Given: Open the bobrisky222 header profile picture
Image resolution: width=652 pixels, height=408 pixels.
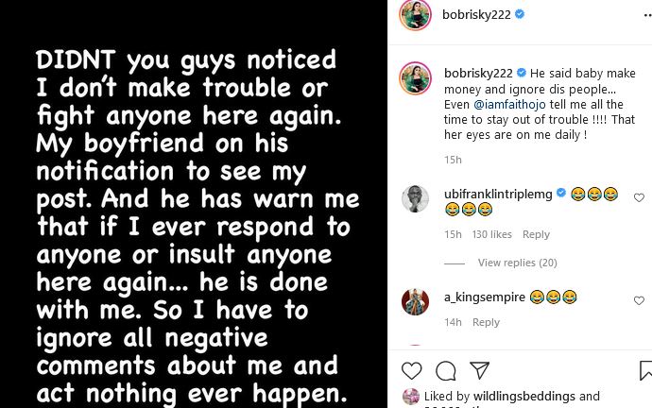Looking at the screenshot, I should [x=415, y=15].
